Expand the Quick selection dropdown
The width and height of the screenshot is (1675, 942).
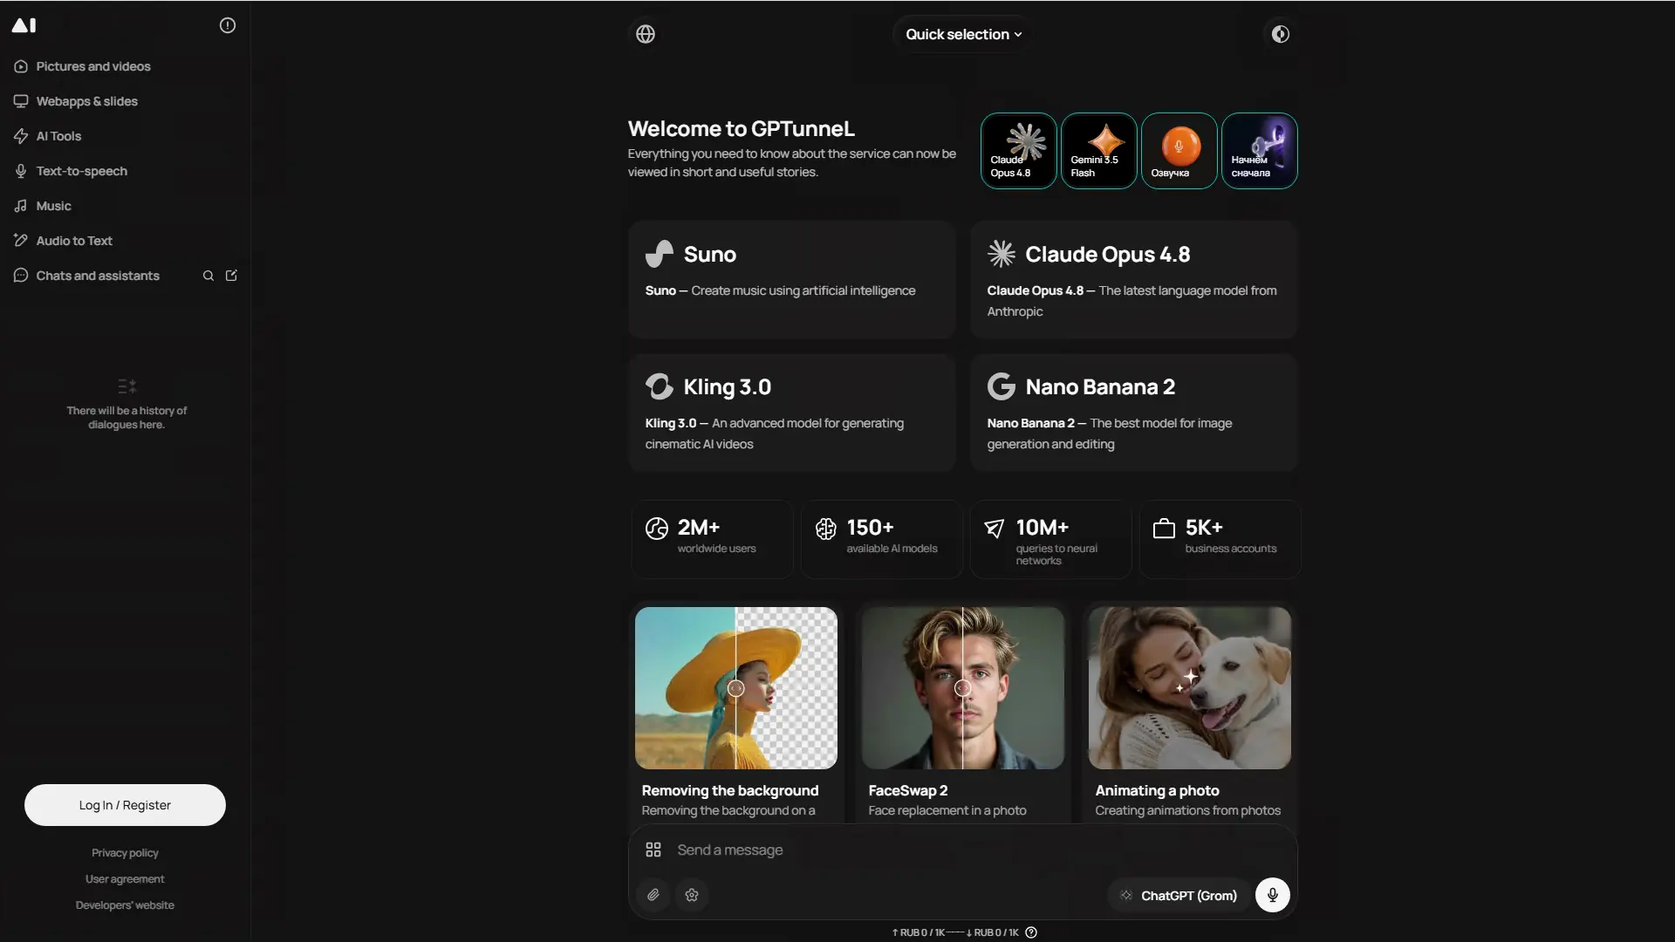(x=963, y=34)
